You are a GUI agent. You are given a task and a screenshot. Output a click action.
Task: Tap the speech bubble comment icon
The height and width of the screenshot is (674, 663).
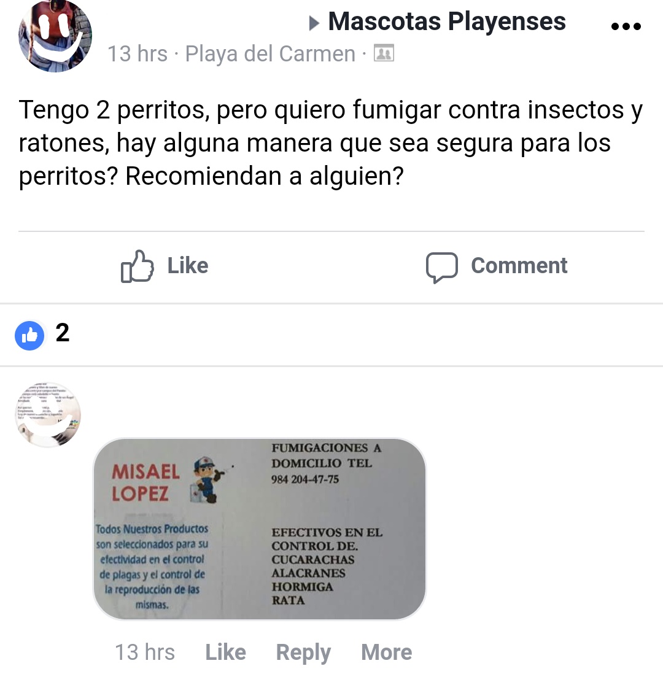coord(441,267)
